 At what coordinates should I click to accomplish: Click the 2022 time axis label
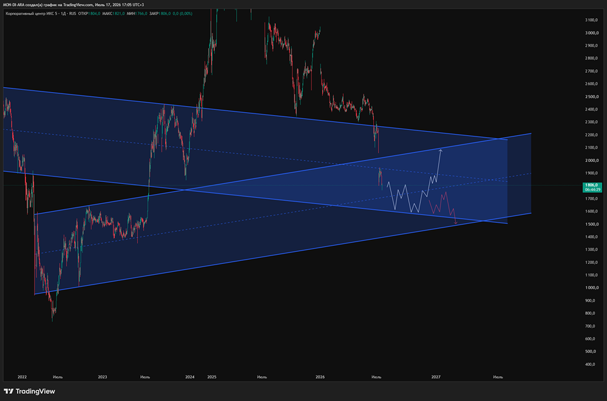(22, 377)
